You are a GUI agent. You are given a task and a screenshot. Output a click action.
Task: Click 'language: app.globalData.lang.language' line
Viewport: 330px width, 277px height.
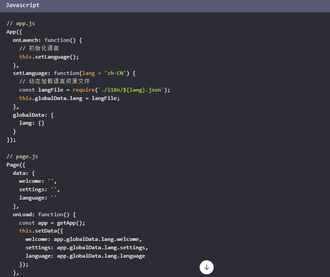pos(85,256)
